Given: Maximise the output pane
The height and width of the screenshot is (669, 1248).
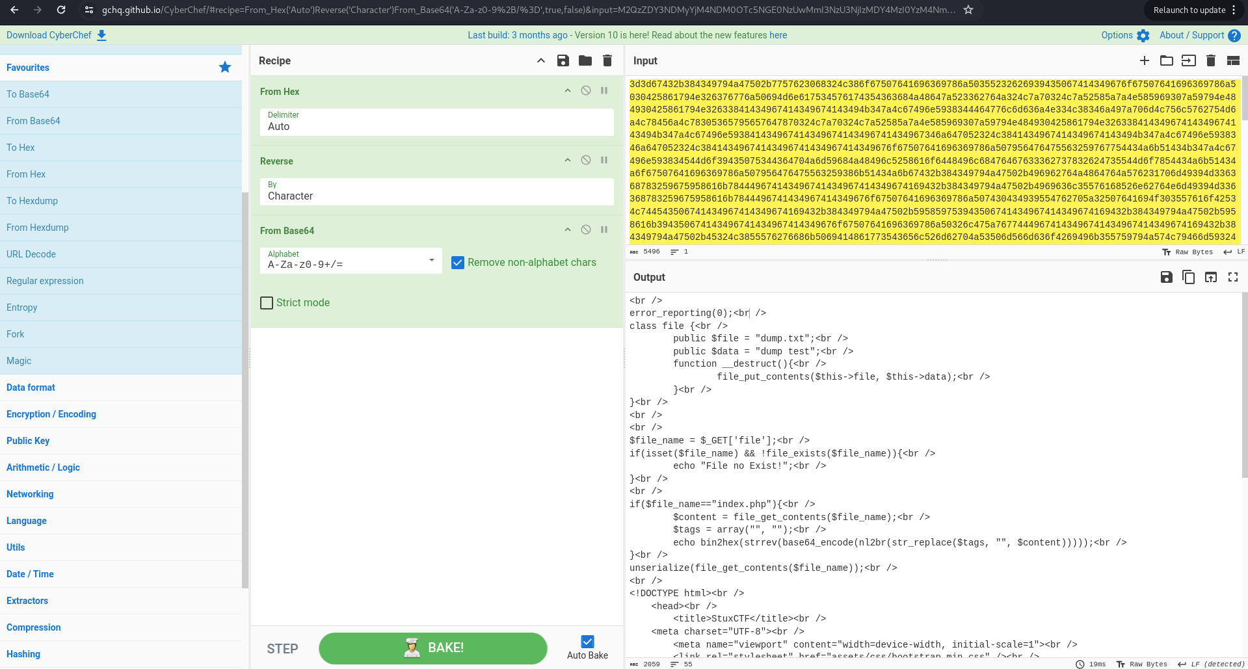Looking at the screenshot, I should [1233, 277].
